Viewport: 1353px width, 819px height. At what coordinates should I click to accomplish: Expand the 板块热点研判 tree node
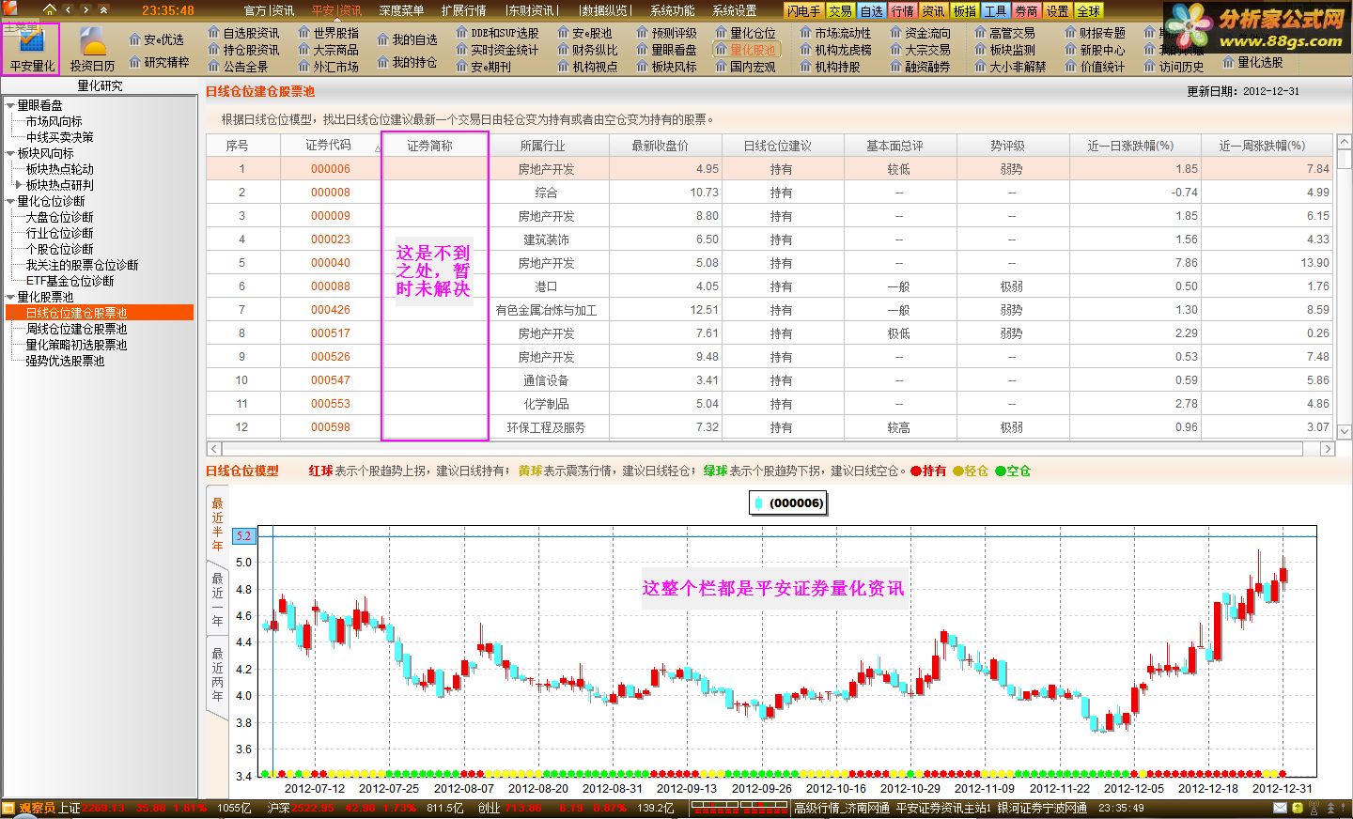[18, 185]
